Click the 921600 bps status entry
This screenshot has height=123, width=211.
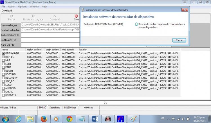70,108
